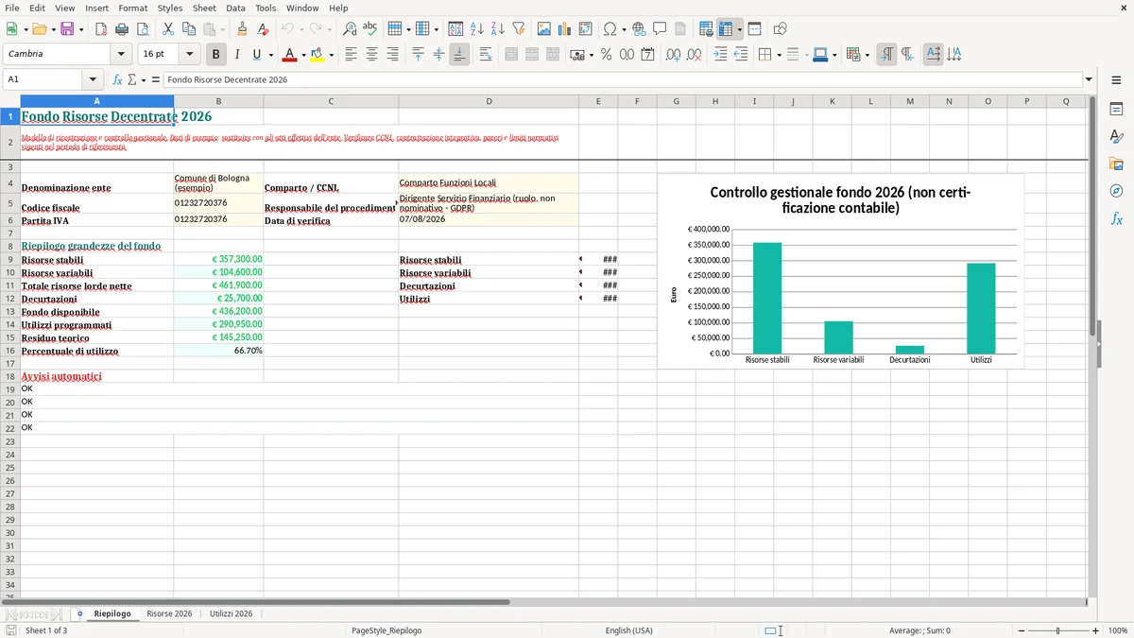Screen dimensions: 1134x638
Task: Toggle Underline formatting button
Action: (256, 55)
